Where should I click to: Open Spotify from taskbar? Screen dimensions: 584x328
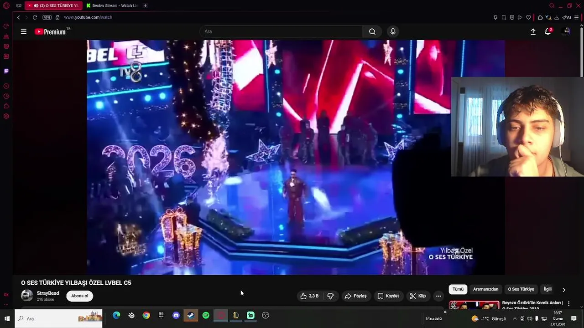tap(206, 315)
